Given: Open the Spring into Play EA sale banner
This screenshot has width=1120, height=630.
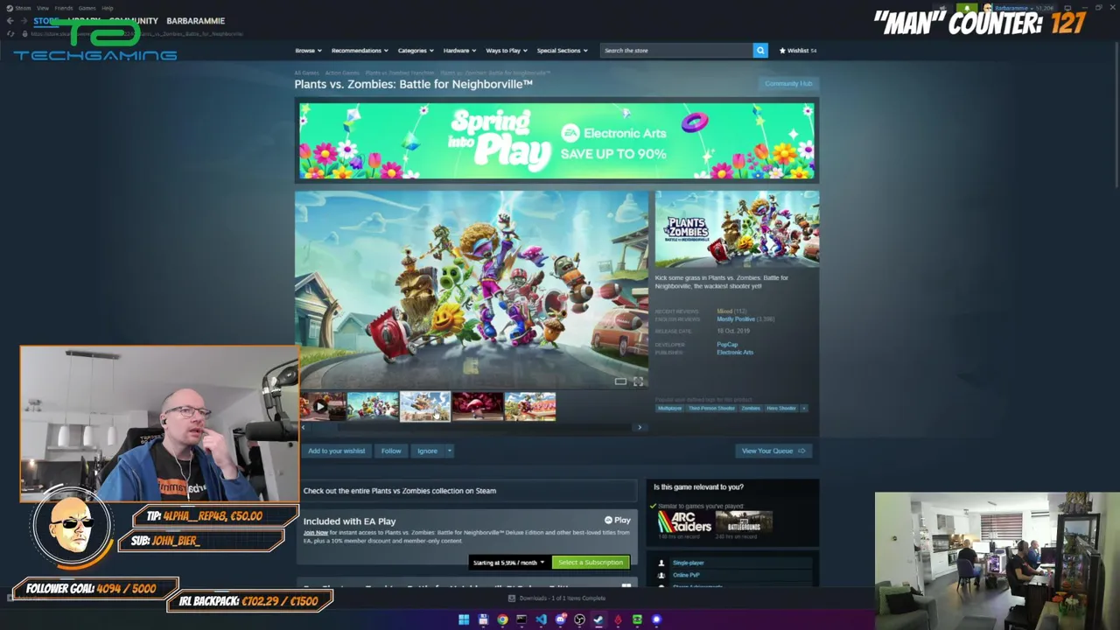Looking at the screenshot, I should point(556,142).
